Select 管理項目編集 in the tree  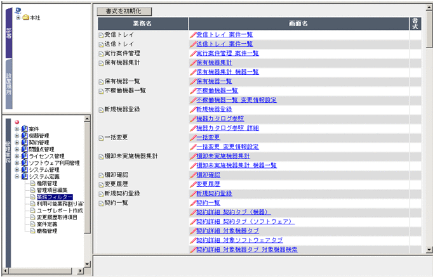click(52, 190)
